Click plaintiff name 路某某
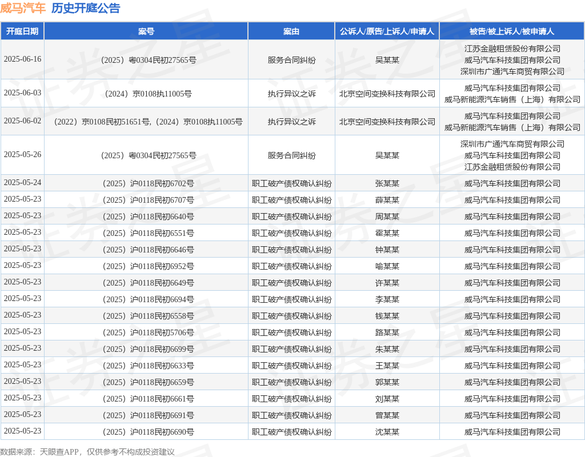585x457 pixels. click(387, 332)
